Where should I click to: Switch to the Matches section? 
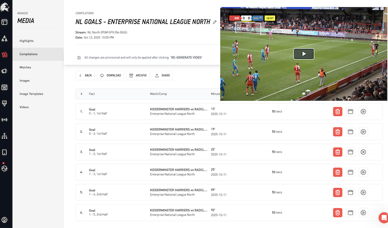(25, 67)
